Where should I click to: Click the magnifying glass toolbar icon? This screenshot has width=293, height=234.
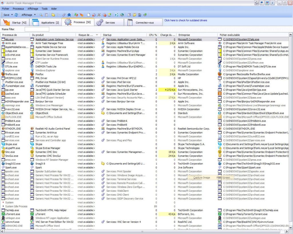point(41,15)
